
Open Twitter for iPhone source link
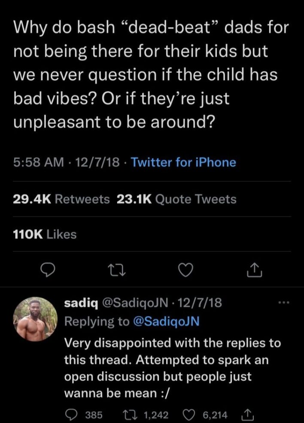(184, 163)
